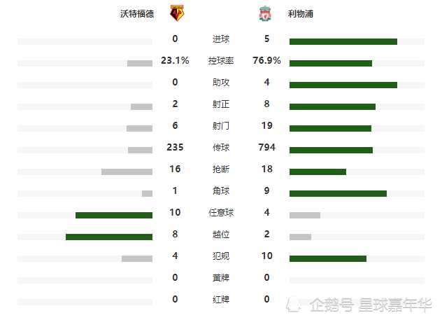Select the 利物浦 team name
Screen dimensions: 442x320
click(301, 13)
